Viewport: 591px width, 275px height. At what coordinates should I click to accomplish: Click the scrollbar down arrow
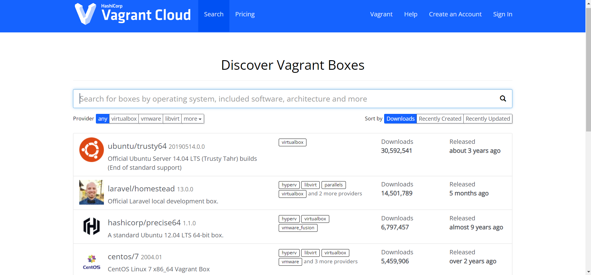tap(588, 272)
